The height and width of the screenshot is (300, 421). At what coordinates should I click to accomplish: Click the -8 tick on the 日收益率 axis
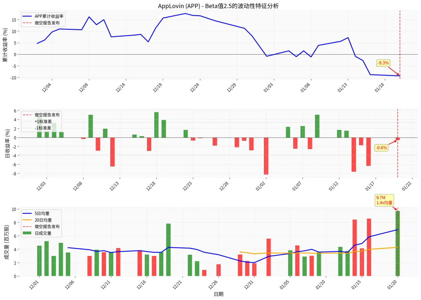click(14, 174)
